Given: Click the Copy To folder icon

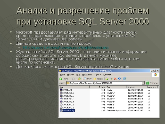Looking at the screenshot, I should [111, 79].
